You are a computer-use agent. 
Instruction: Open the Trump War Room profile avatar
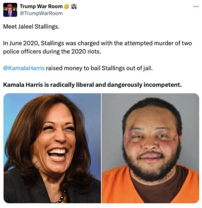pos(10,10)
